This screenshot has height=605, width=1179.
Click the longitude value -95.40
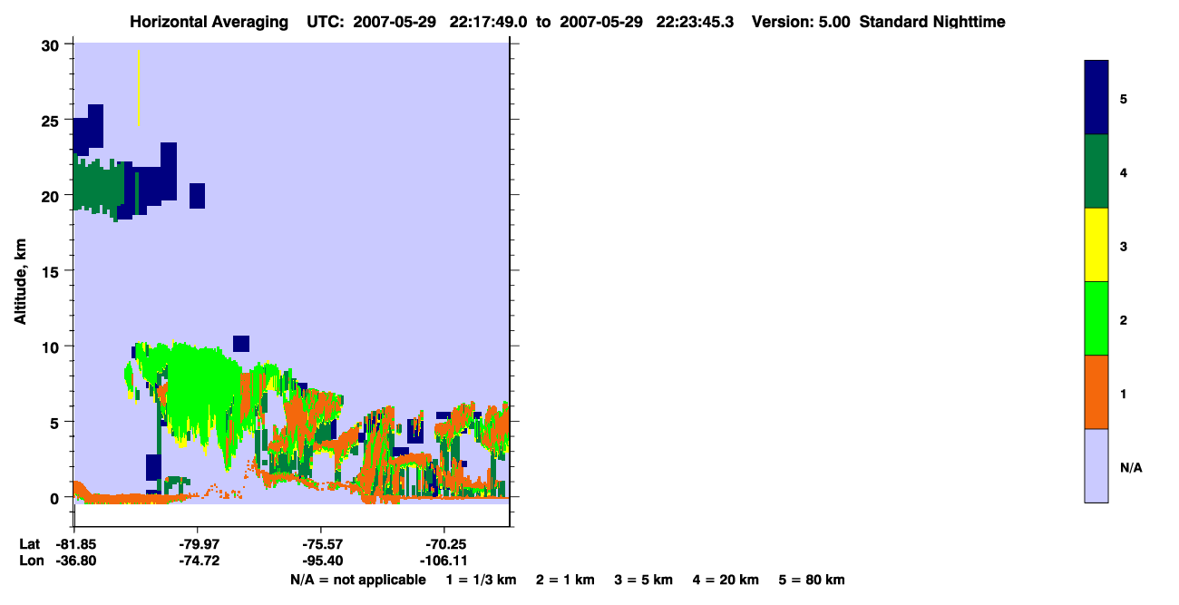[x=321, y=561]
